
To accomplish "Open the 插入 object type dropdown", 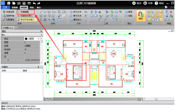I will [x=22, y=35].
